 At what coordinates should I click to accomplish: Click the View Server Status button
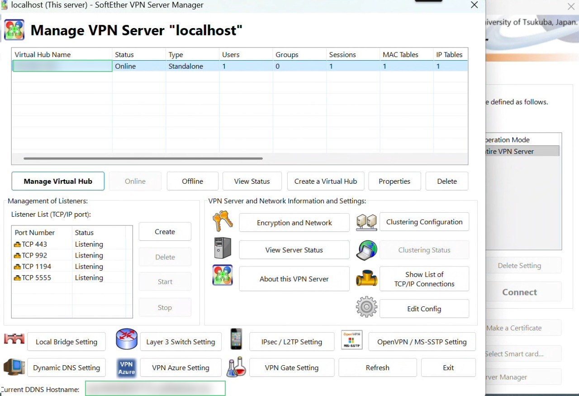point(294,250)
